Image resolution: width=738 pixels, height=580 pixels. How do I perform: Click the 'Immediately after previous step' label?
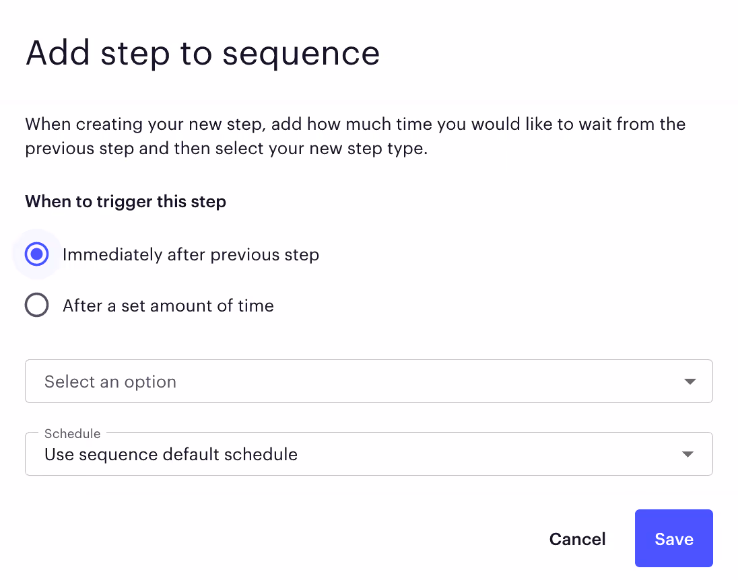coord(191,254)
